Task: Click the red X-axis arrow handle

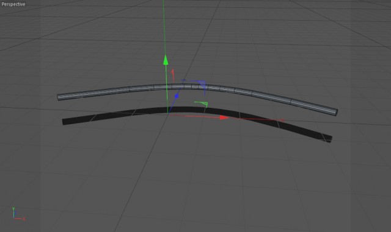Action: 224,118
